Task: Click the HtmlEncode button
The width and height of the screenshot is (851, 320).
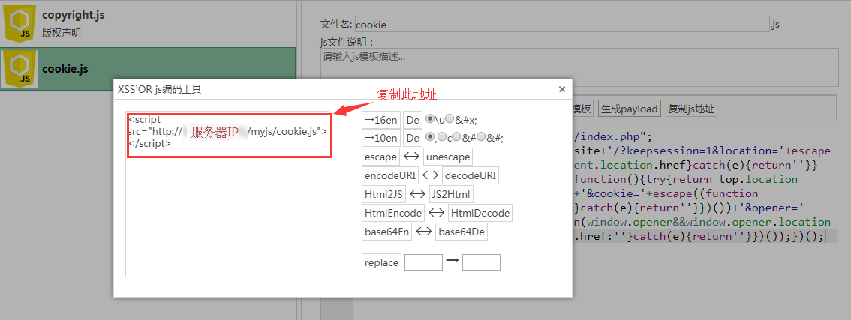Action: [393, 213]
